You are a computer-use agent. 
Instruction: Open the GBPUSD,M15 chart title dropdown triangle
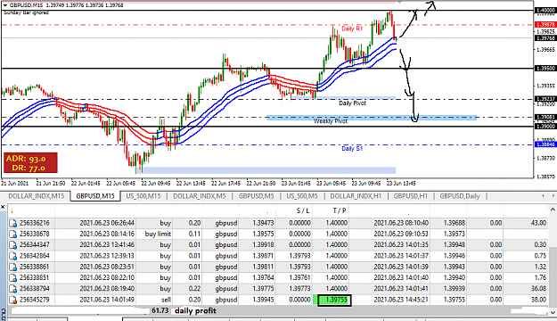(x=5, y=5)
